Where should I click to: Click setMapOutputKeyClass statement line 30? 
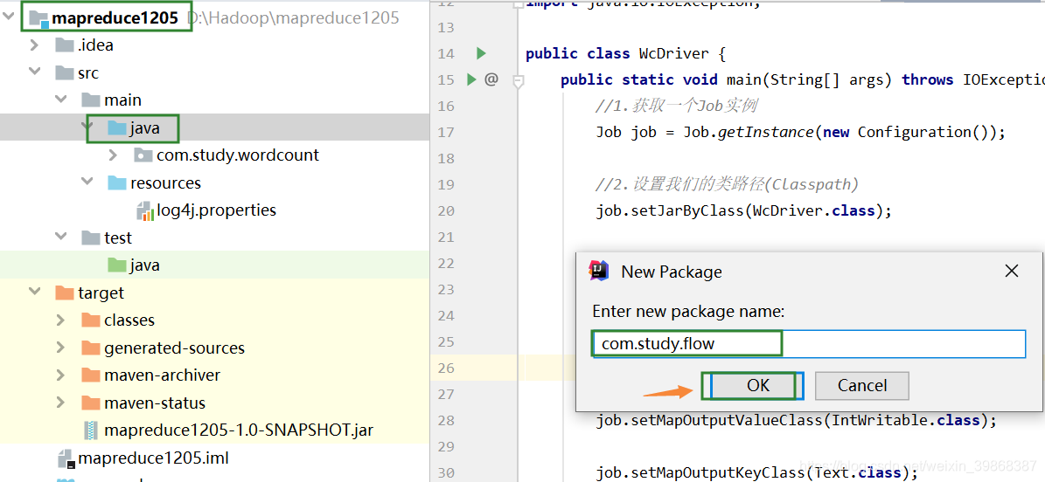point(756,472)
